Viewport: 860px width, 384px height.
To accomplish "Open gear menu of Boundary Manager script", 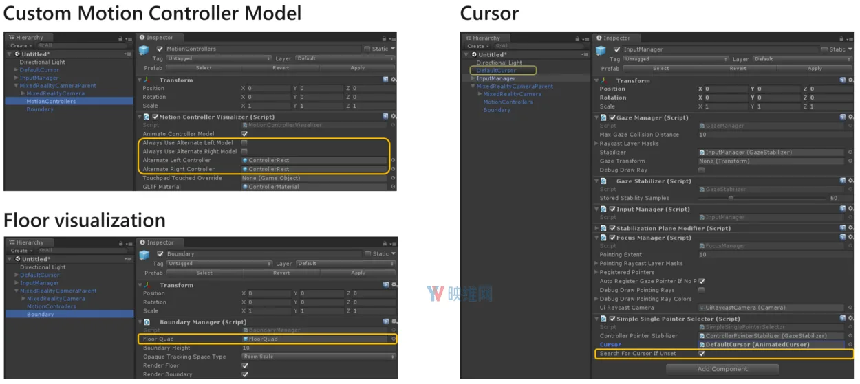I will [x=393, y=321].
